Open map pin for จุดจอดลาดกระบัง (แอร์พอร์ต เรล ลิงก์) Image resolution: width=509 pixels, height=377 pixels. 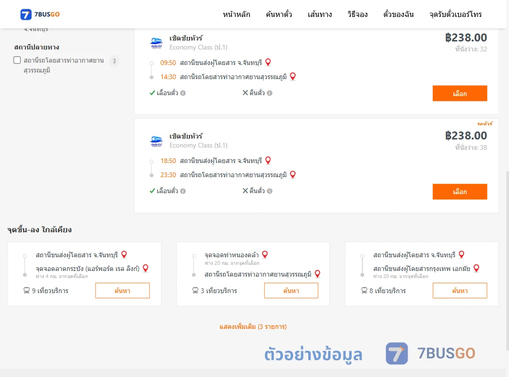pos(146,268)
